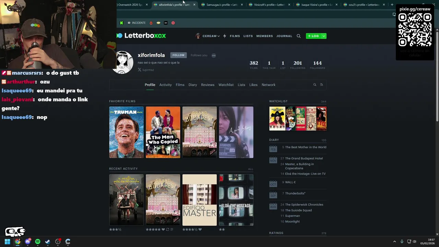Viewport: 439px width, 247px height.
Task: Open Eloá the Hostage activity poster
Action: tap(236, 200)
